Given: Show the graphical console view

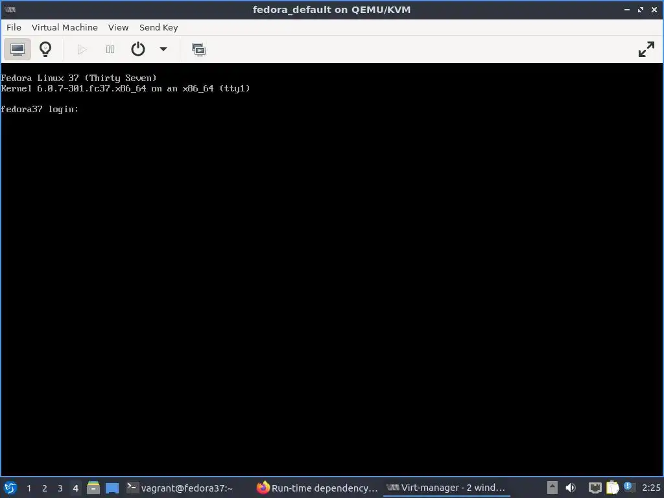Looking at the screenshot, I should [18, 49].
